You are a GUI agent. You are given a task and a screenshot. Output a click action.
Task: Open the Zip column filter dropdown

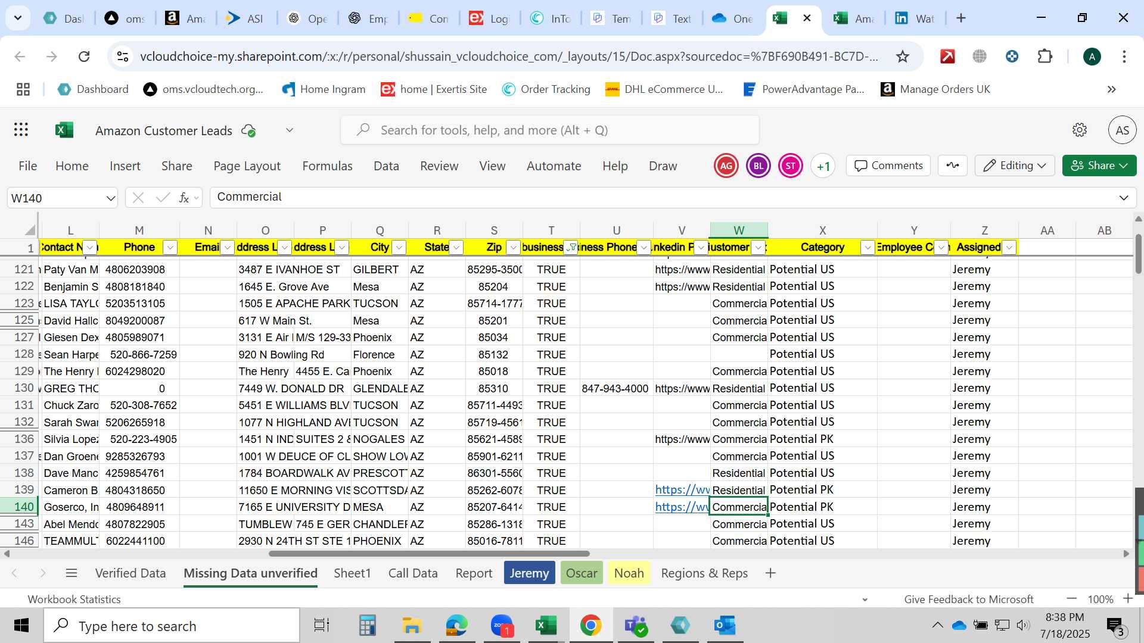[514, 248]
